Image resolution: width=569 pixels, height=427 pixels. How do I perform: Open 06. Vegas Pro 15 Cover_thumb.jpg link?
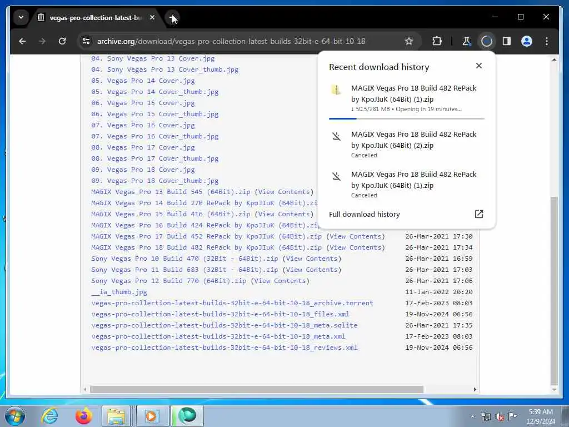(x=155, y=114)
